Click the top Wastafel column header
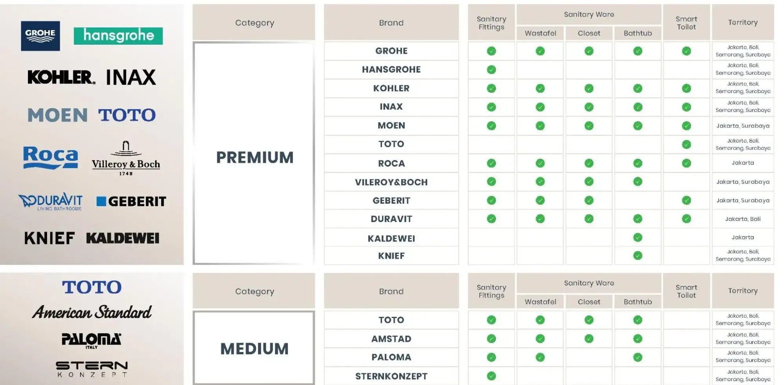 tap(540, 33)
